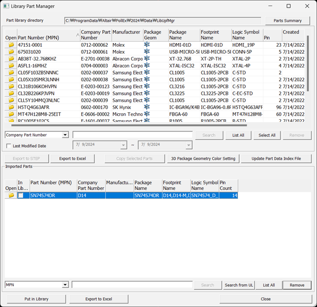Image resolution: width=317 pixels, height=307 pixels.
Task: Open the MPN search field dropdown
Action: pyautogui.click(x=65, y=285)
